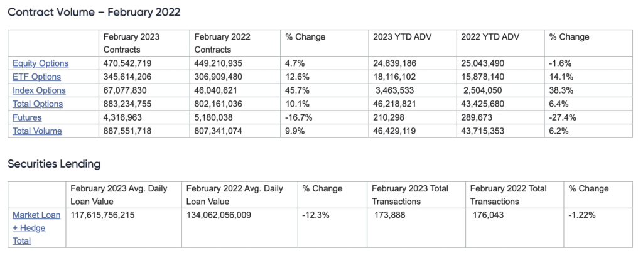Click the ETF Options link
The image size is (643, 253).
[x=36, y=77]
